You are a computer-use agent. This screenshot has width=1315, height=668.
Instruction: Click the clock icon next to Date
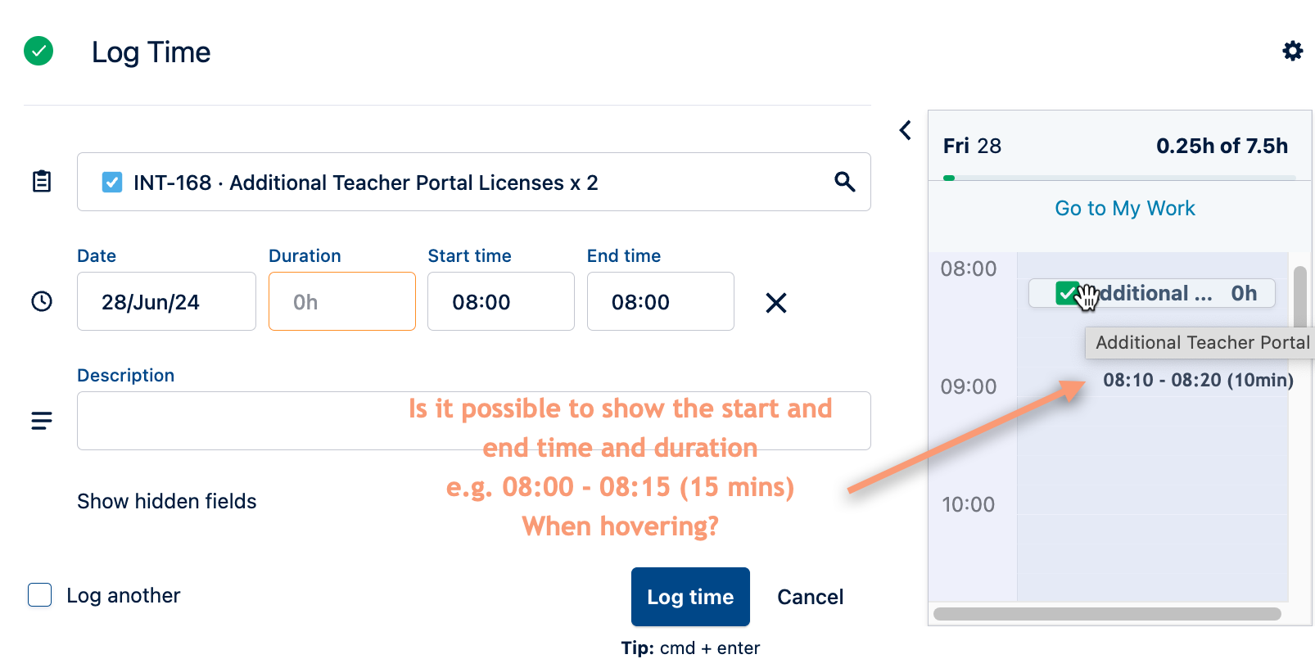pyautogui.click(x=42, y=302)
